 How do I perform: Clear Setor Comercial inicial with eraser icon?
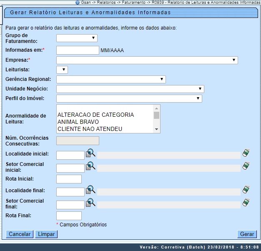tap(246, 166)
